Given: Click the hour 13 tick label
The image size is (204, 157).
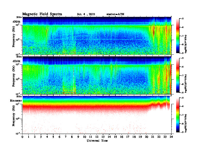Looking at the screenshot, I should click(103, 137).
